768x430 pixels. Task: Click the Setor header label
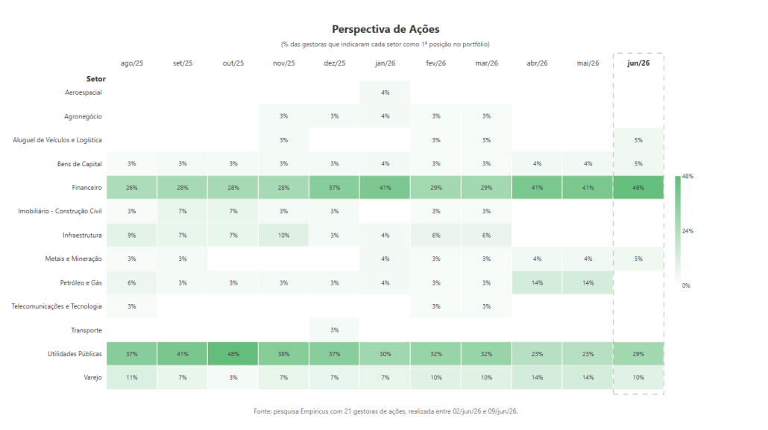click(96, 79)
